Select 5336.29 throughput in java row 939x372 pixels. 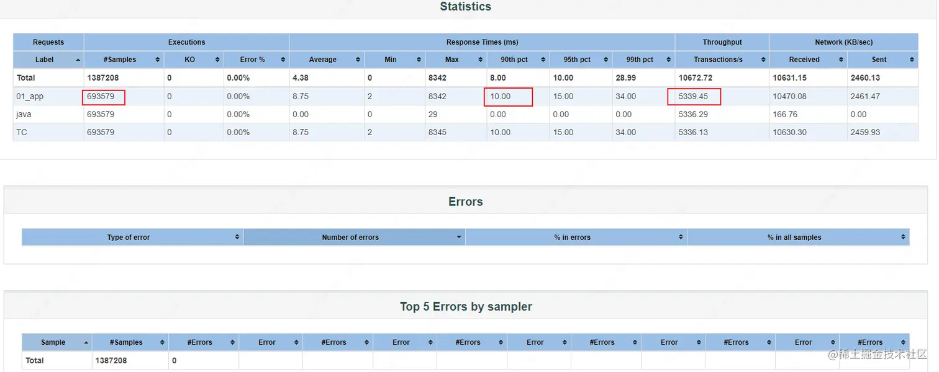click(x=693, y=115)
